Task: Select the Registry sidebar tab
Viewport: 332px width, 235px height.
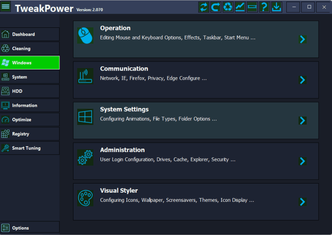Action: tap(29, 134)
